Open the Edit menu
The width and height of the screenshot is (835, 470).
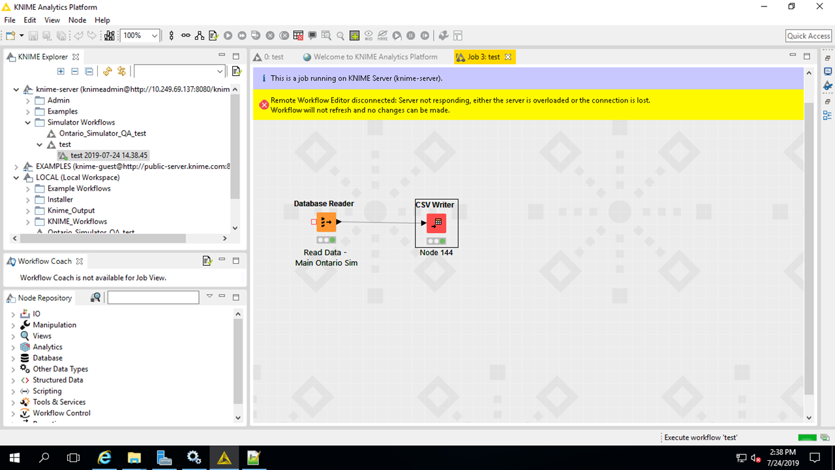(30, 20)
